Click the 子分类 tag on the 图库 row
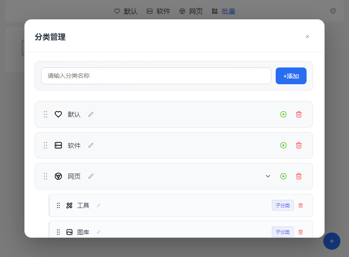 pos(283,232)
